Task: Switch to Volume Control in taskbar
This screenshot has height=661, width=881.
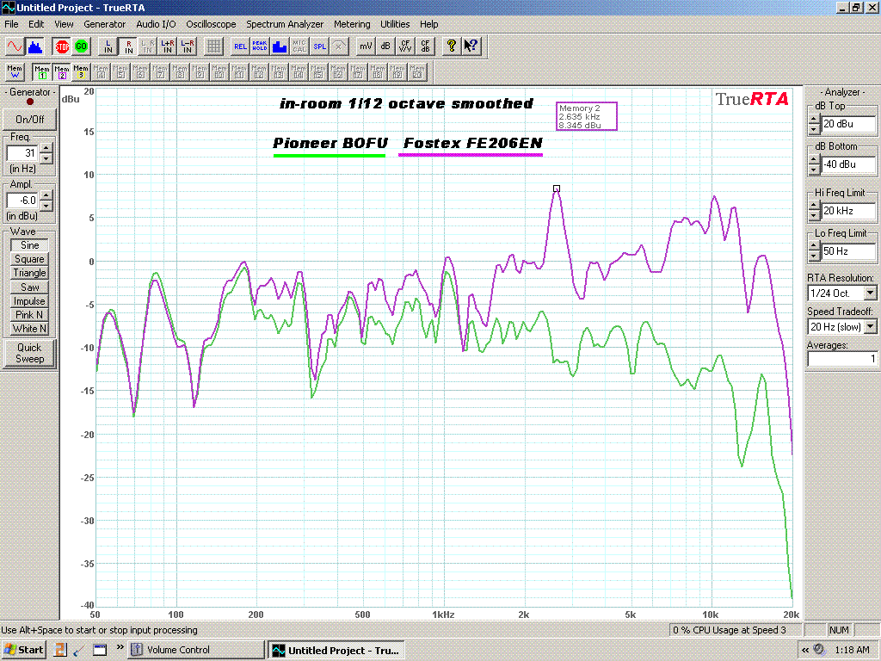Action: tap(196, 650)
